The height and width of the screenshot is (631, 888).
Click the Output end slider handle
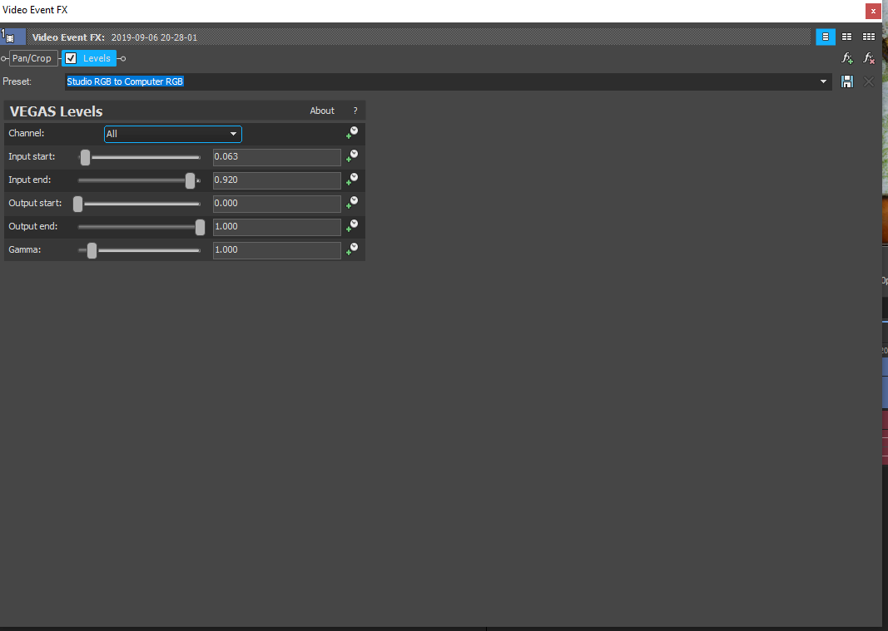click(x=200, y=227)
